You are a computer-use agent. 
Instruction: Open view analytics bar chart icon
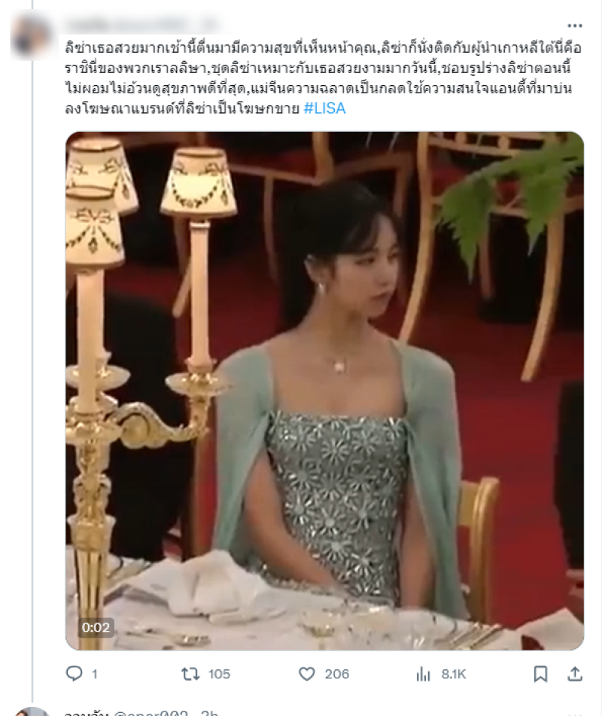(x=423, y=674)
